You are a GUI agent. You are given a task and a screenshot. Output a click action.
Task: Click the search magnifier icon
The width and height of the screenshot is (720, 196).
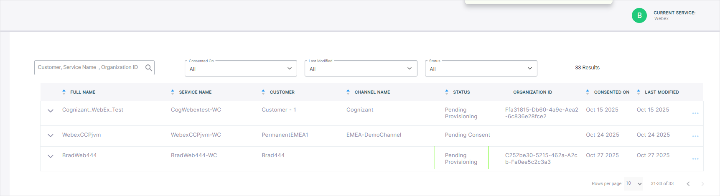pyautogui.click(x=148, y=68)
